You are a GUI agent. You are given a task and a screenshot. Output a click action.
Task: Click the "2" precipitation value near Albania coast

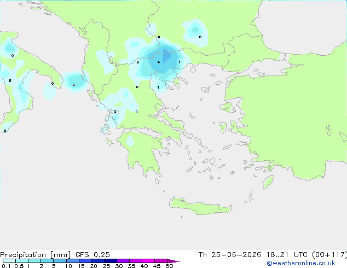coord(73,85)
